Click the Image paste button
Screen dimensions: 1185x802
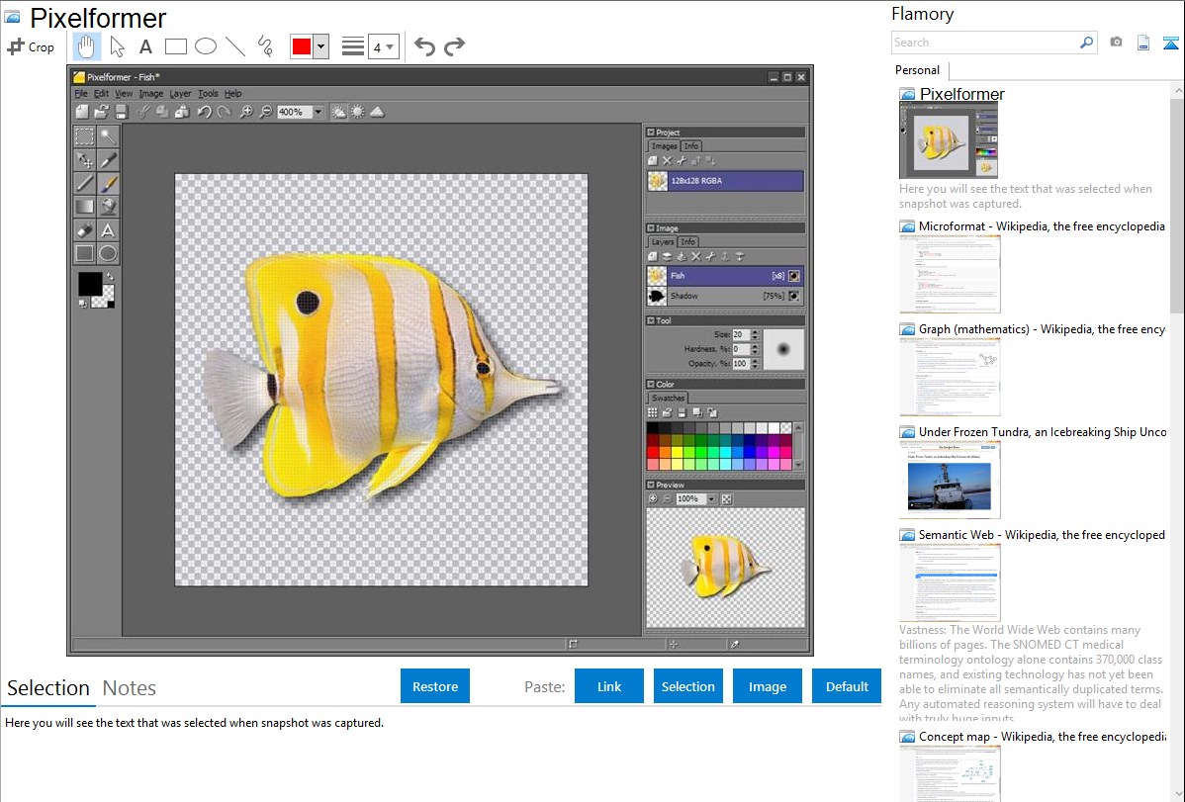[x=768, y=686]
